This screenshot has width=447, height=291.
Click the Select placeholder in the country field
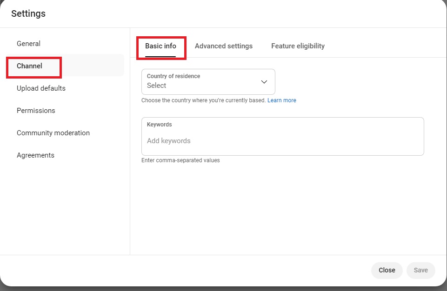point(156,86)
